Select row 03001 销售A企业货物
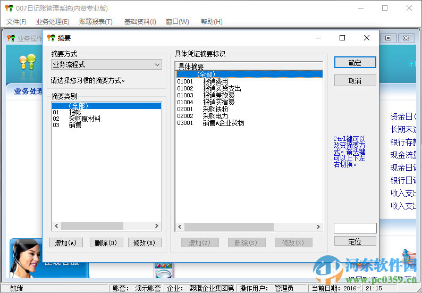Screen dimensions: 422x293 [249, 123]
